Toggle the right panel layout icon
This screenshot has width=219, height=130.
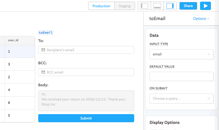click(x=170, y=6)
